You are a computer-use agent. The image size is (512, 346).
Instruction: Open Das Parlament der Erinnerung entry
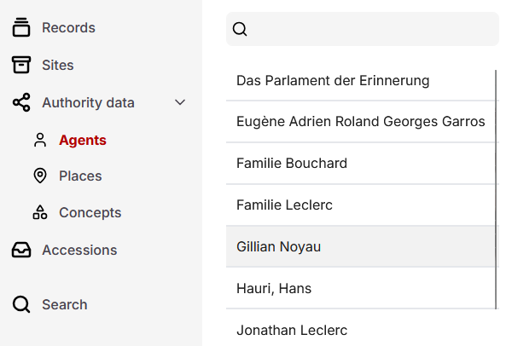point(332,80)
